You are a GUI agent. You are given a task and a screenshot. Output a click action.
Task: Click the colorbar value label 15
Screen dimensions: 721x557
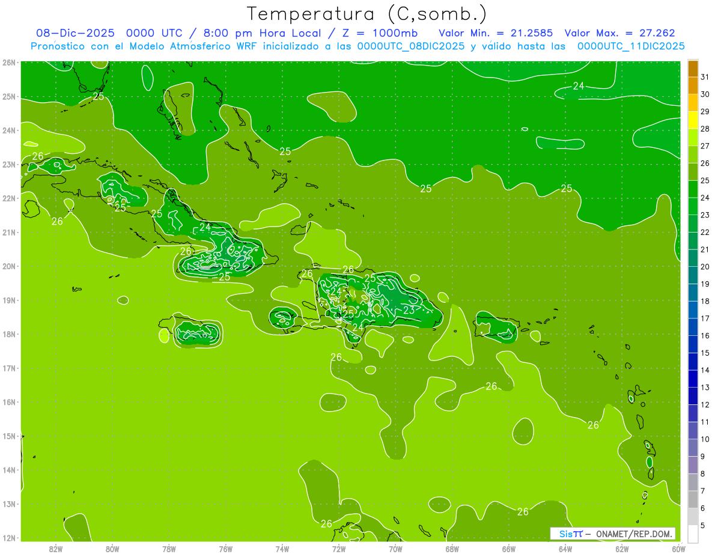point(705,353)
